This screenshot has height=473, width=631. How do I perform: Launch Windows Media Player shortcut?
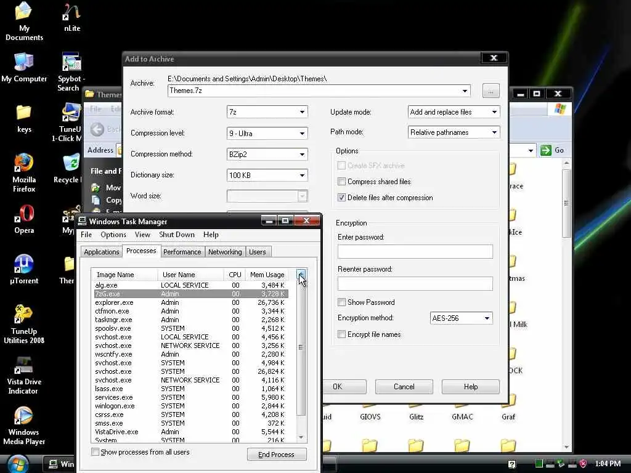[x=24, y=426]
